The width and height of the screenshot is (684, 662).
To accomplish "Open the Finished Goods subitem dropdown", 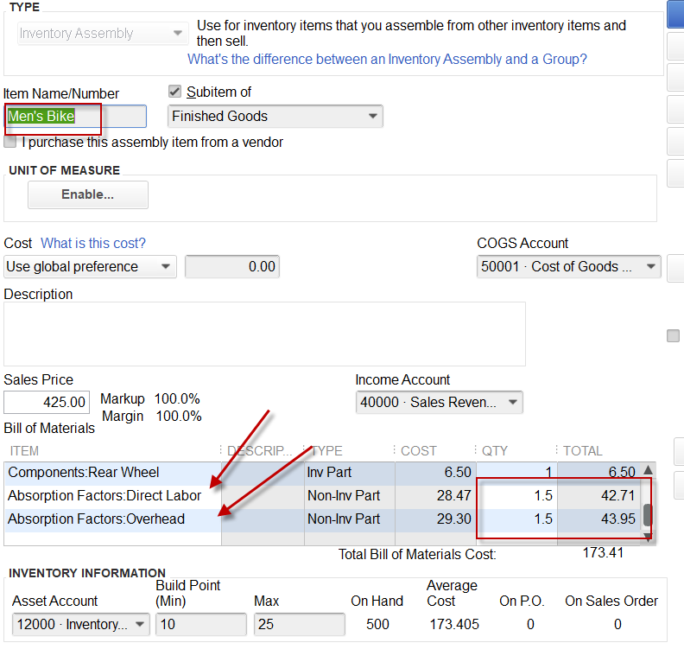I will tap(275, 116).
